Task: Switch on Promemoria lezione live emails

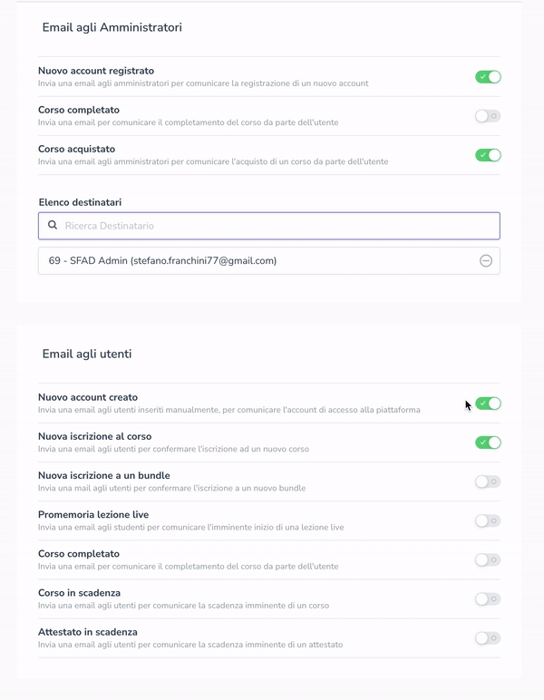Action: point(488,520)
